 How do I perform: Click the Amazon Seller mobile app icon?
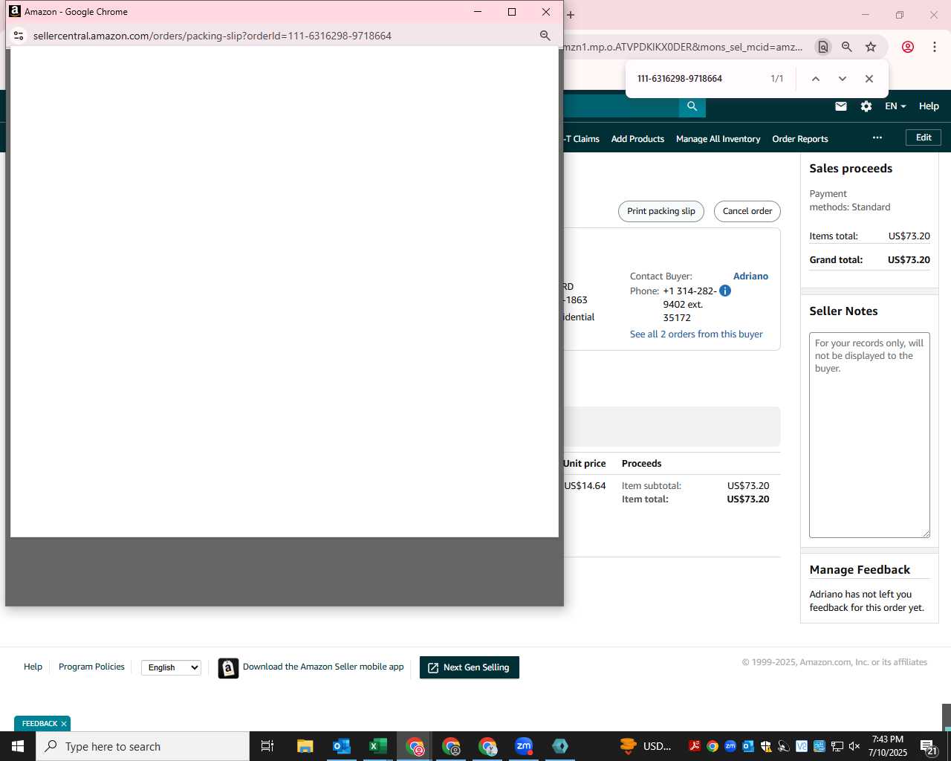click(228, 668)
